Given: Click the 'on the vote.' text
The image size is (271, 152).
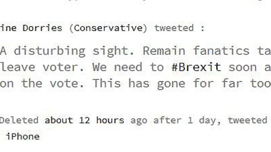Looking at the screenshot, I should coord(42,84).
